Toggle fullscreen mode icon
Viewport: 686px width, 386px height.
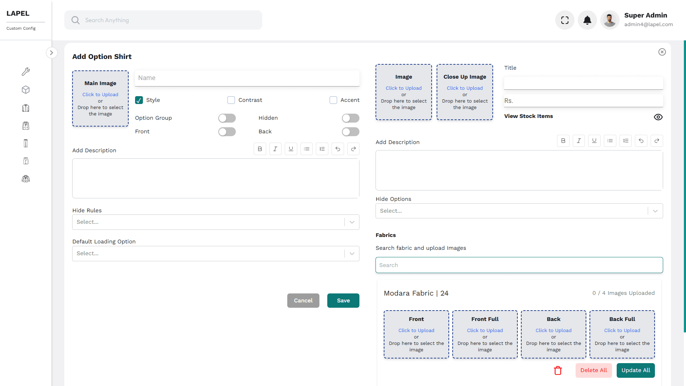click(565, 20)
